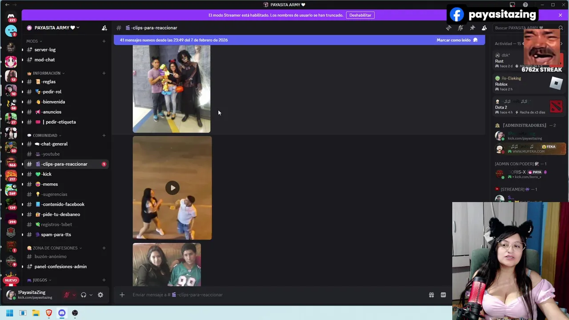This screenshot has width=569, height=320.
Task: Collapse the COMUNIDAD category
Action: pyautogui.click(x=44, y=136)
